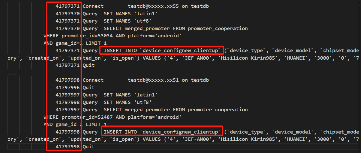Click the SELECT merged_promoter query of thread 41797997
Screen dimensions: 361x153
[x=176, y=110]
